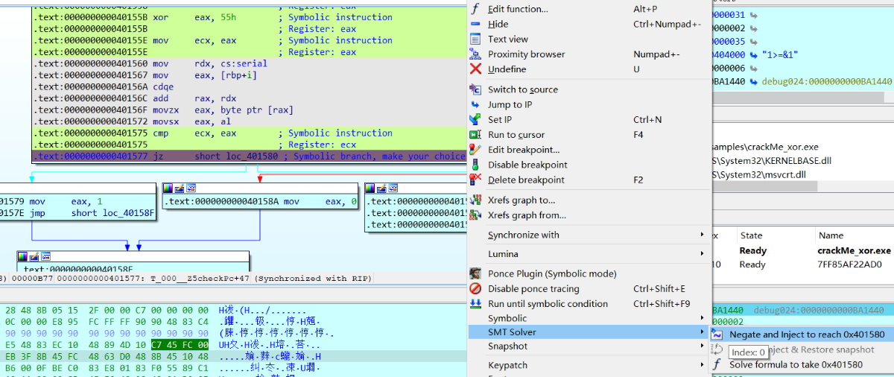Click edit icon on bottom 40158F node
Image resolution: width=894 pixels, height=377 pixels.
point(34,256)
